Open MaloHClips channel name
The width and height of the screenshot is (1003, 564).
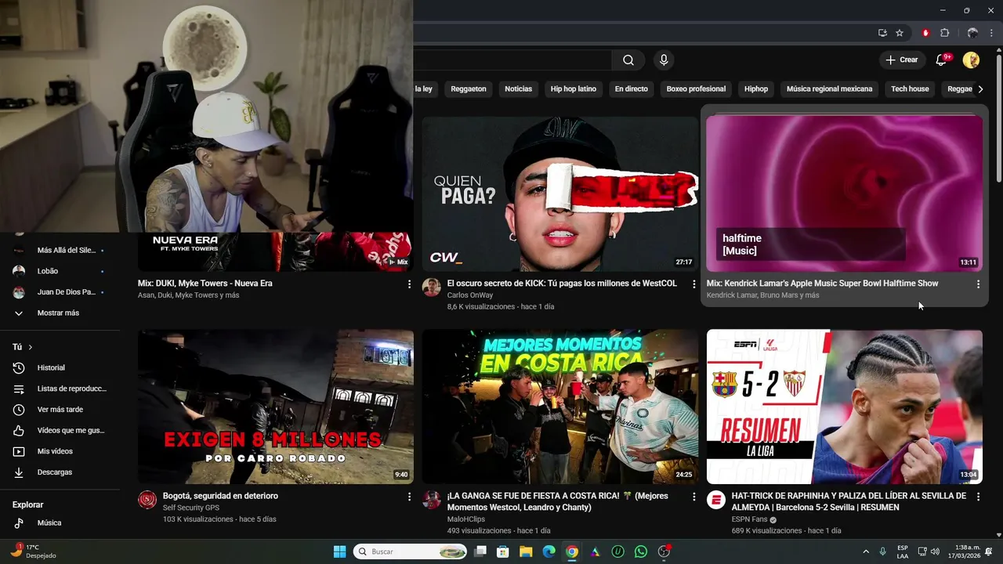(x=466, y=519)
